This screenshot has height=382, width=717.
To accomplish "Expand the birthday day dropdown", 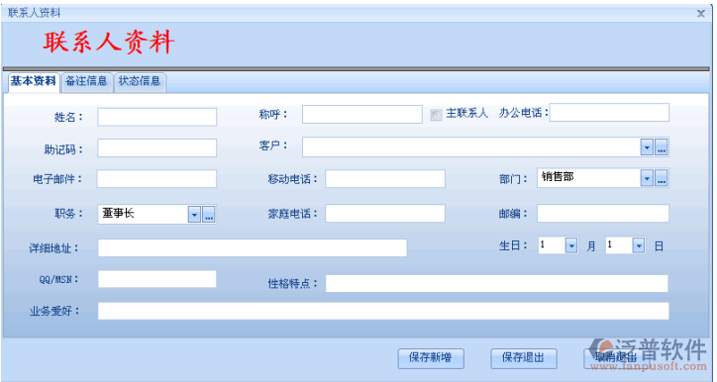I will coord(639,245).
